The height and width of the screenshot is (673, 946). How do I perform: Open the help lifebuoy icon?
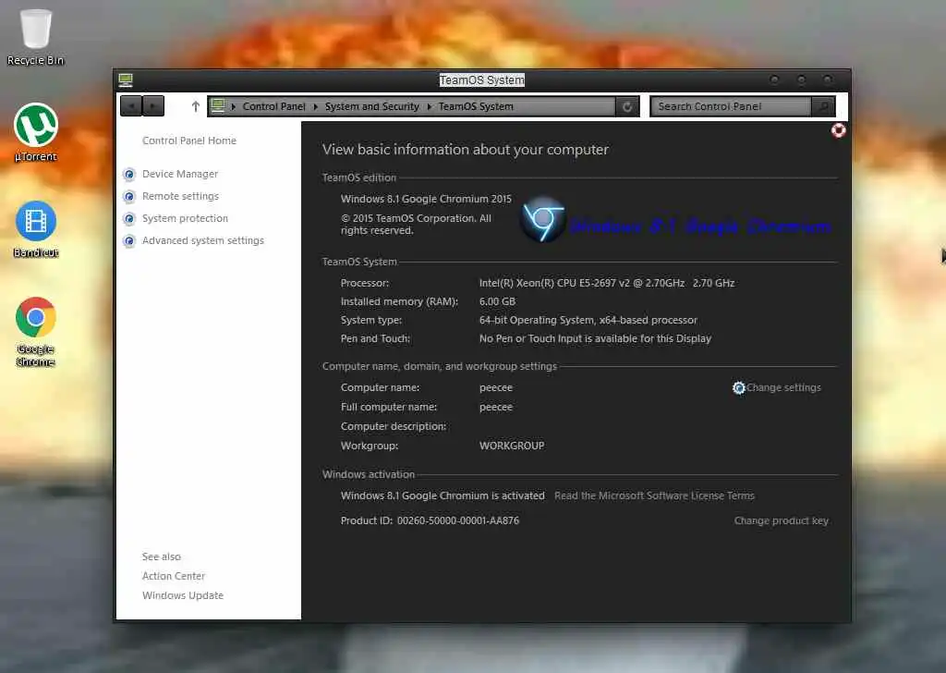838,130
